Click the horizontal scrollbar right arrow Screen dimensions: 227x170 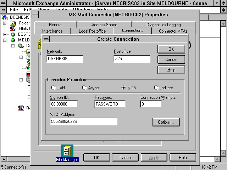pyautogui.click(x=217, y=159)
